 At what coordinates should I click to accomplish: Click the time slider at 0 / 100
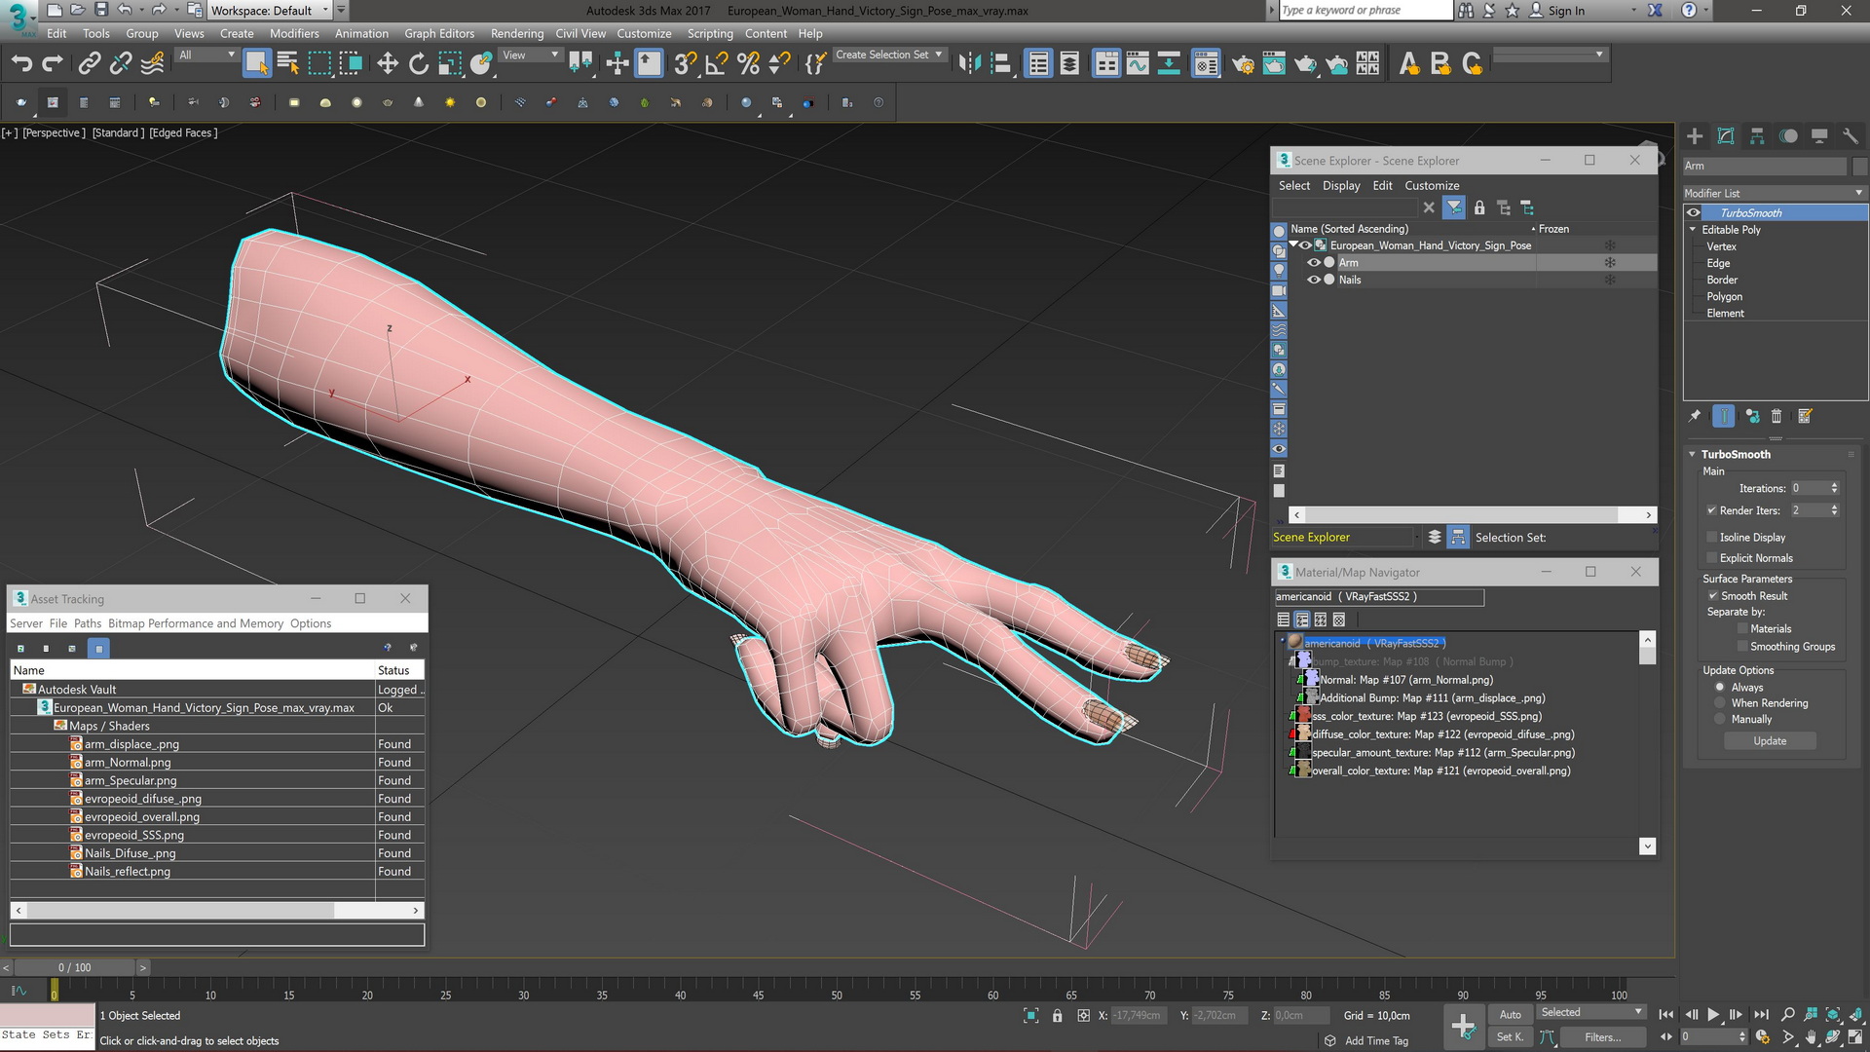74,967
